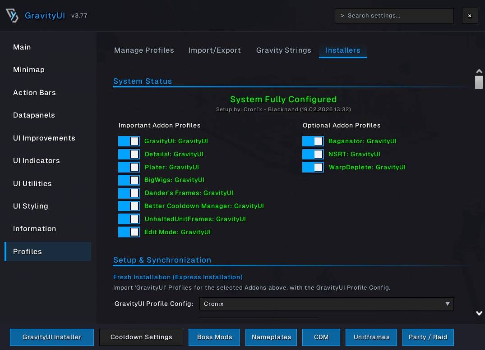Image resolution: width=485 pixels, height=350 pixels.
Task: Open the GravityUI Profile Config dropdown
Action: 327,304
